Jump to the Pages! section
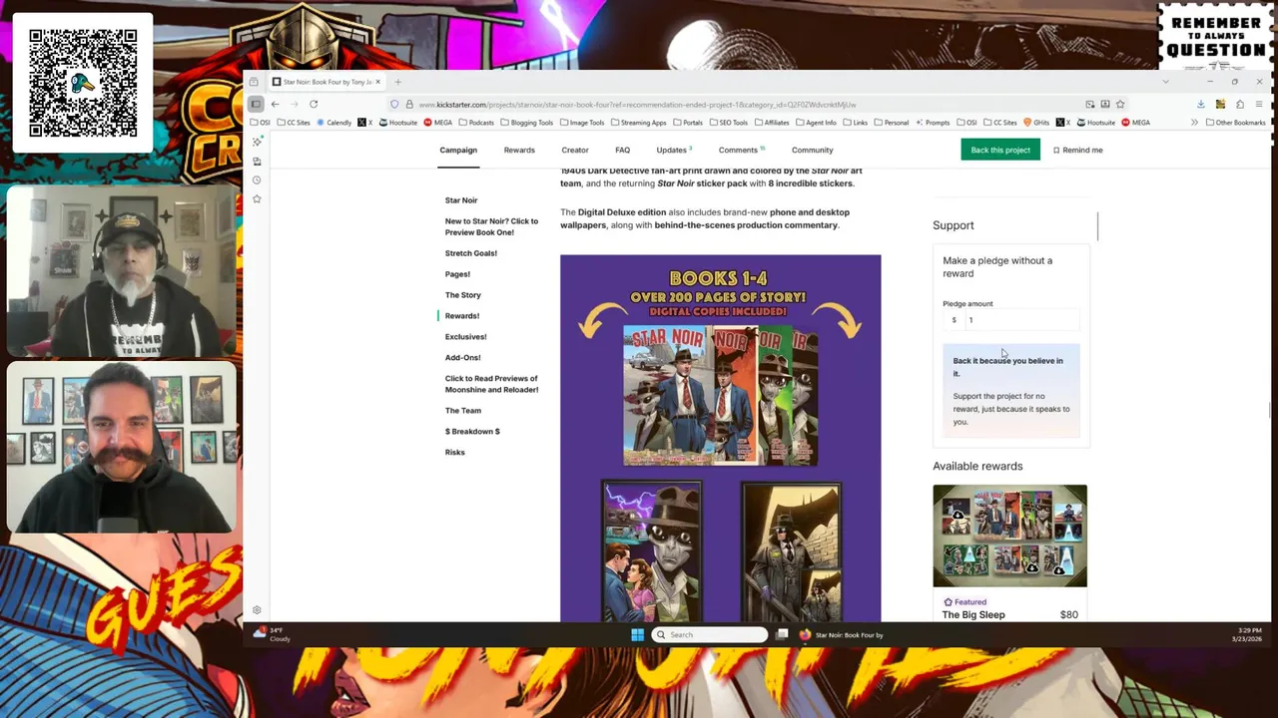The height and width of the screenshot is (718, 1278). coord(457,274)
